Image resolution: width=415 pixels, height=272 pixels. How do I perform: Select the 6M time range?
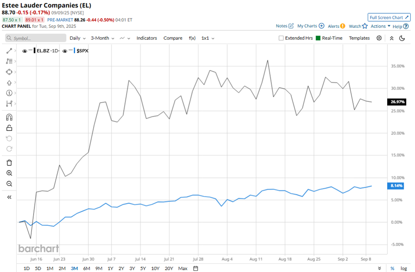click(x=87, y=268)
